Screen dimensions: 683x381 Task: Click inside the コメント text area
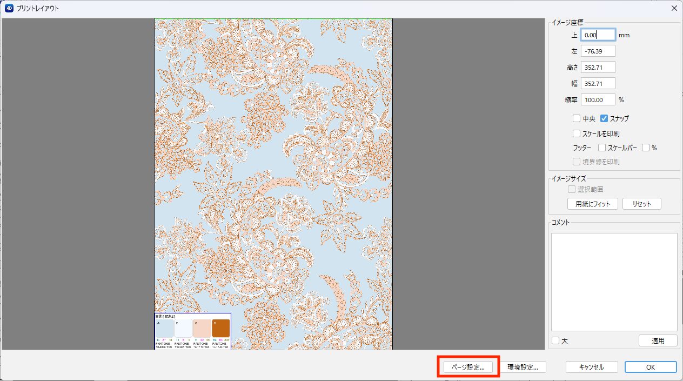click(x=614, y=282)
